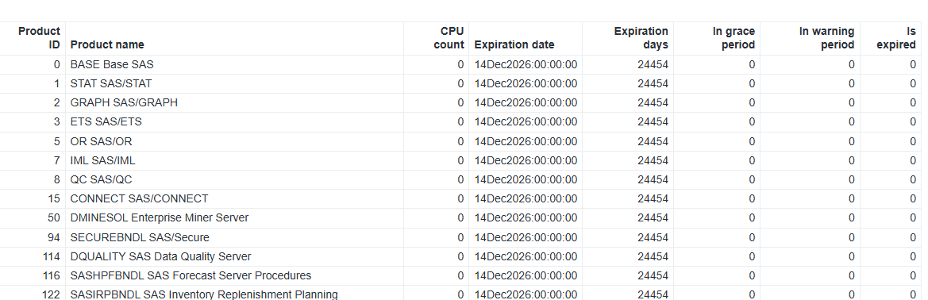Click expiration date in BASE Base SAS row
The height and width of the screenshot is (300, 928).
pos(526,64)
